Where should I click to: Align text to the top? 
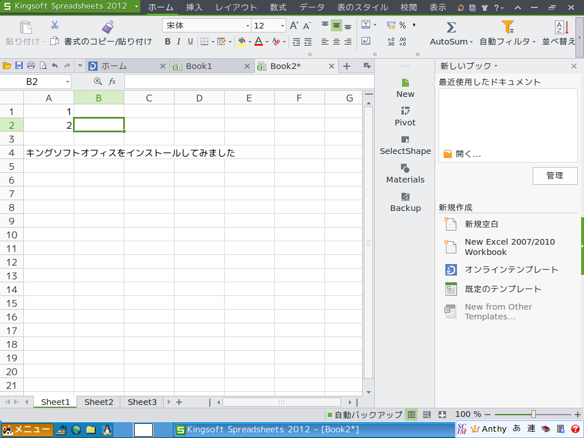(x=325, y=25)
